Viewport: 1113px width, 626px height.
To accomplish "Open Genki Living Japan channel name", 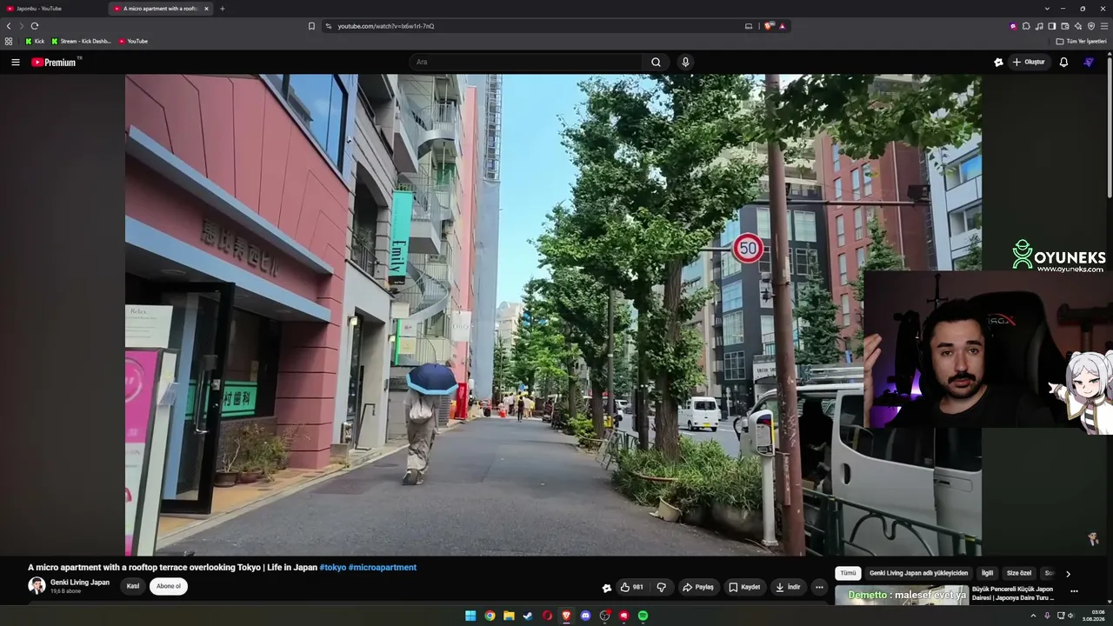I will [80, 583].
